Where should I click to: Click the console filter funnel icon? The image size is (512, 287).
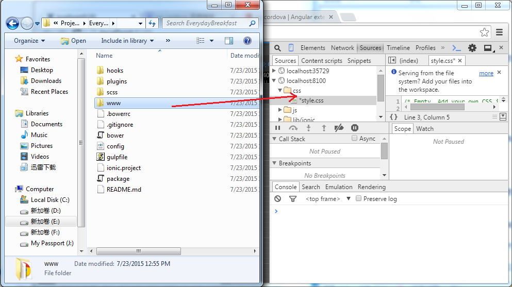293,198
